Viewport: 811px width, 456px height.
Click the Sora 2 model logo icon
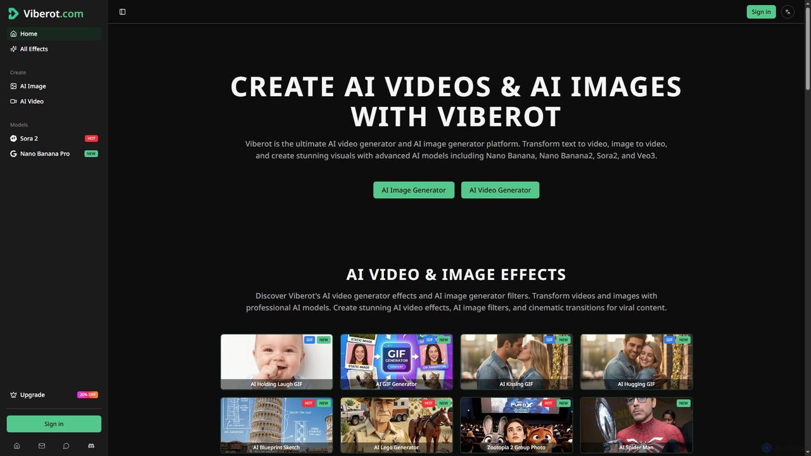13,139
